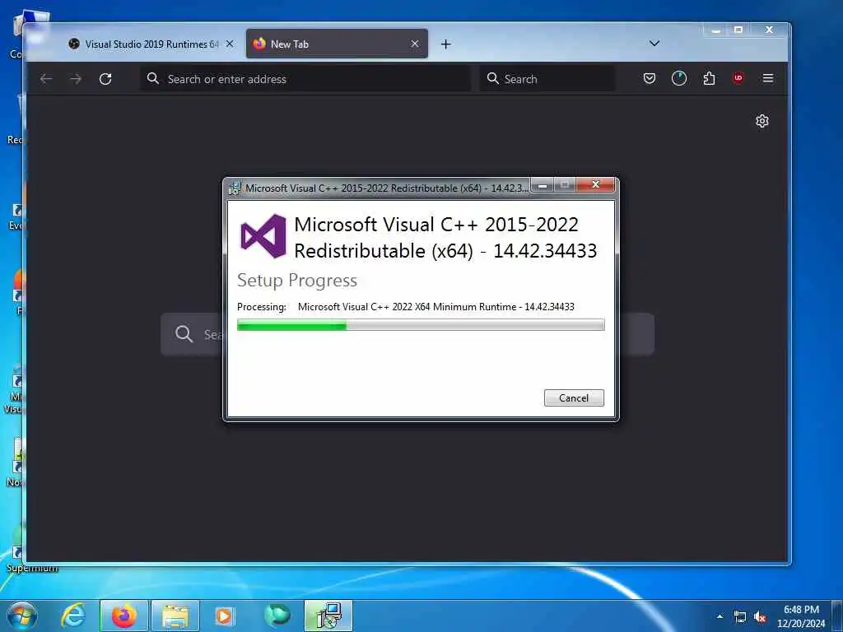Maximize the Firefox window
Image resolution: width=843 pixels, height=632 pixels.
point(738,30)
